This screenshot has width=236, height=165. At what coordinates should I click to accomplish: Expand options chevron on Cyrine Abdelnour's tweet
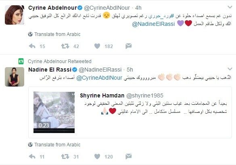[230, 7]
